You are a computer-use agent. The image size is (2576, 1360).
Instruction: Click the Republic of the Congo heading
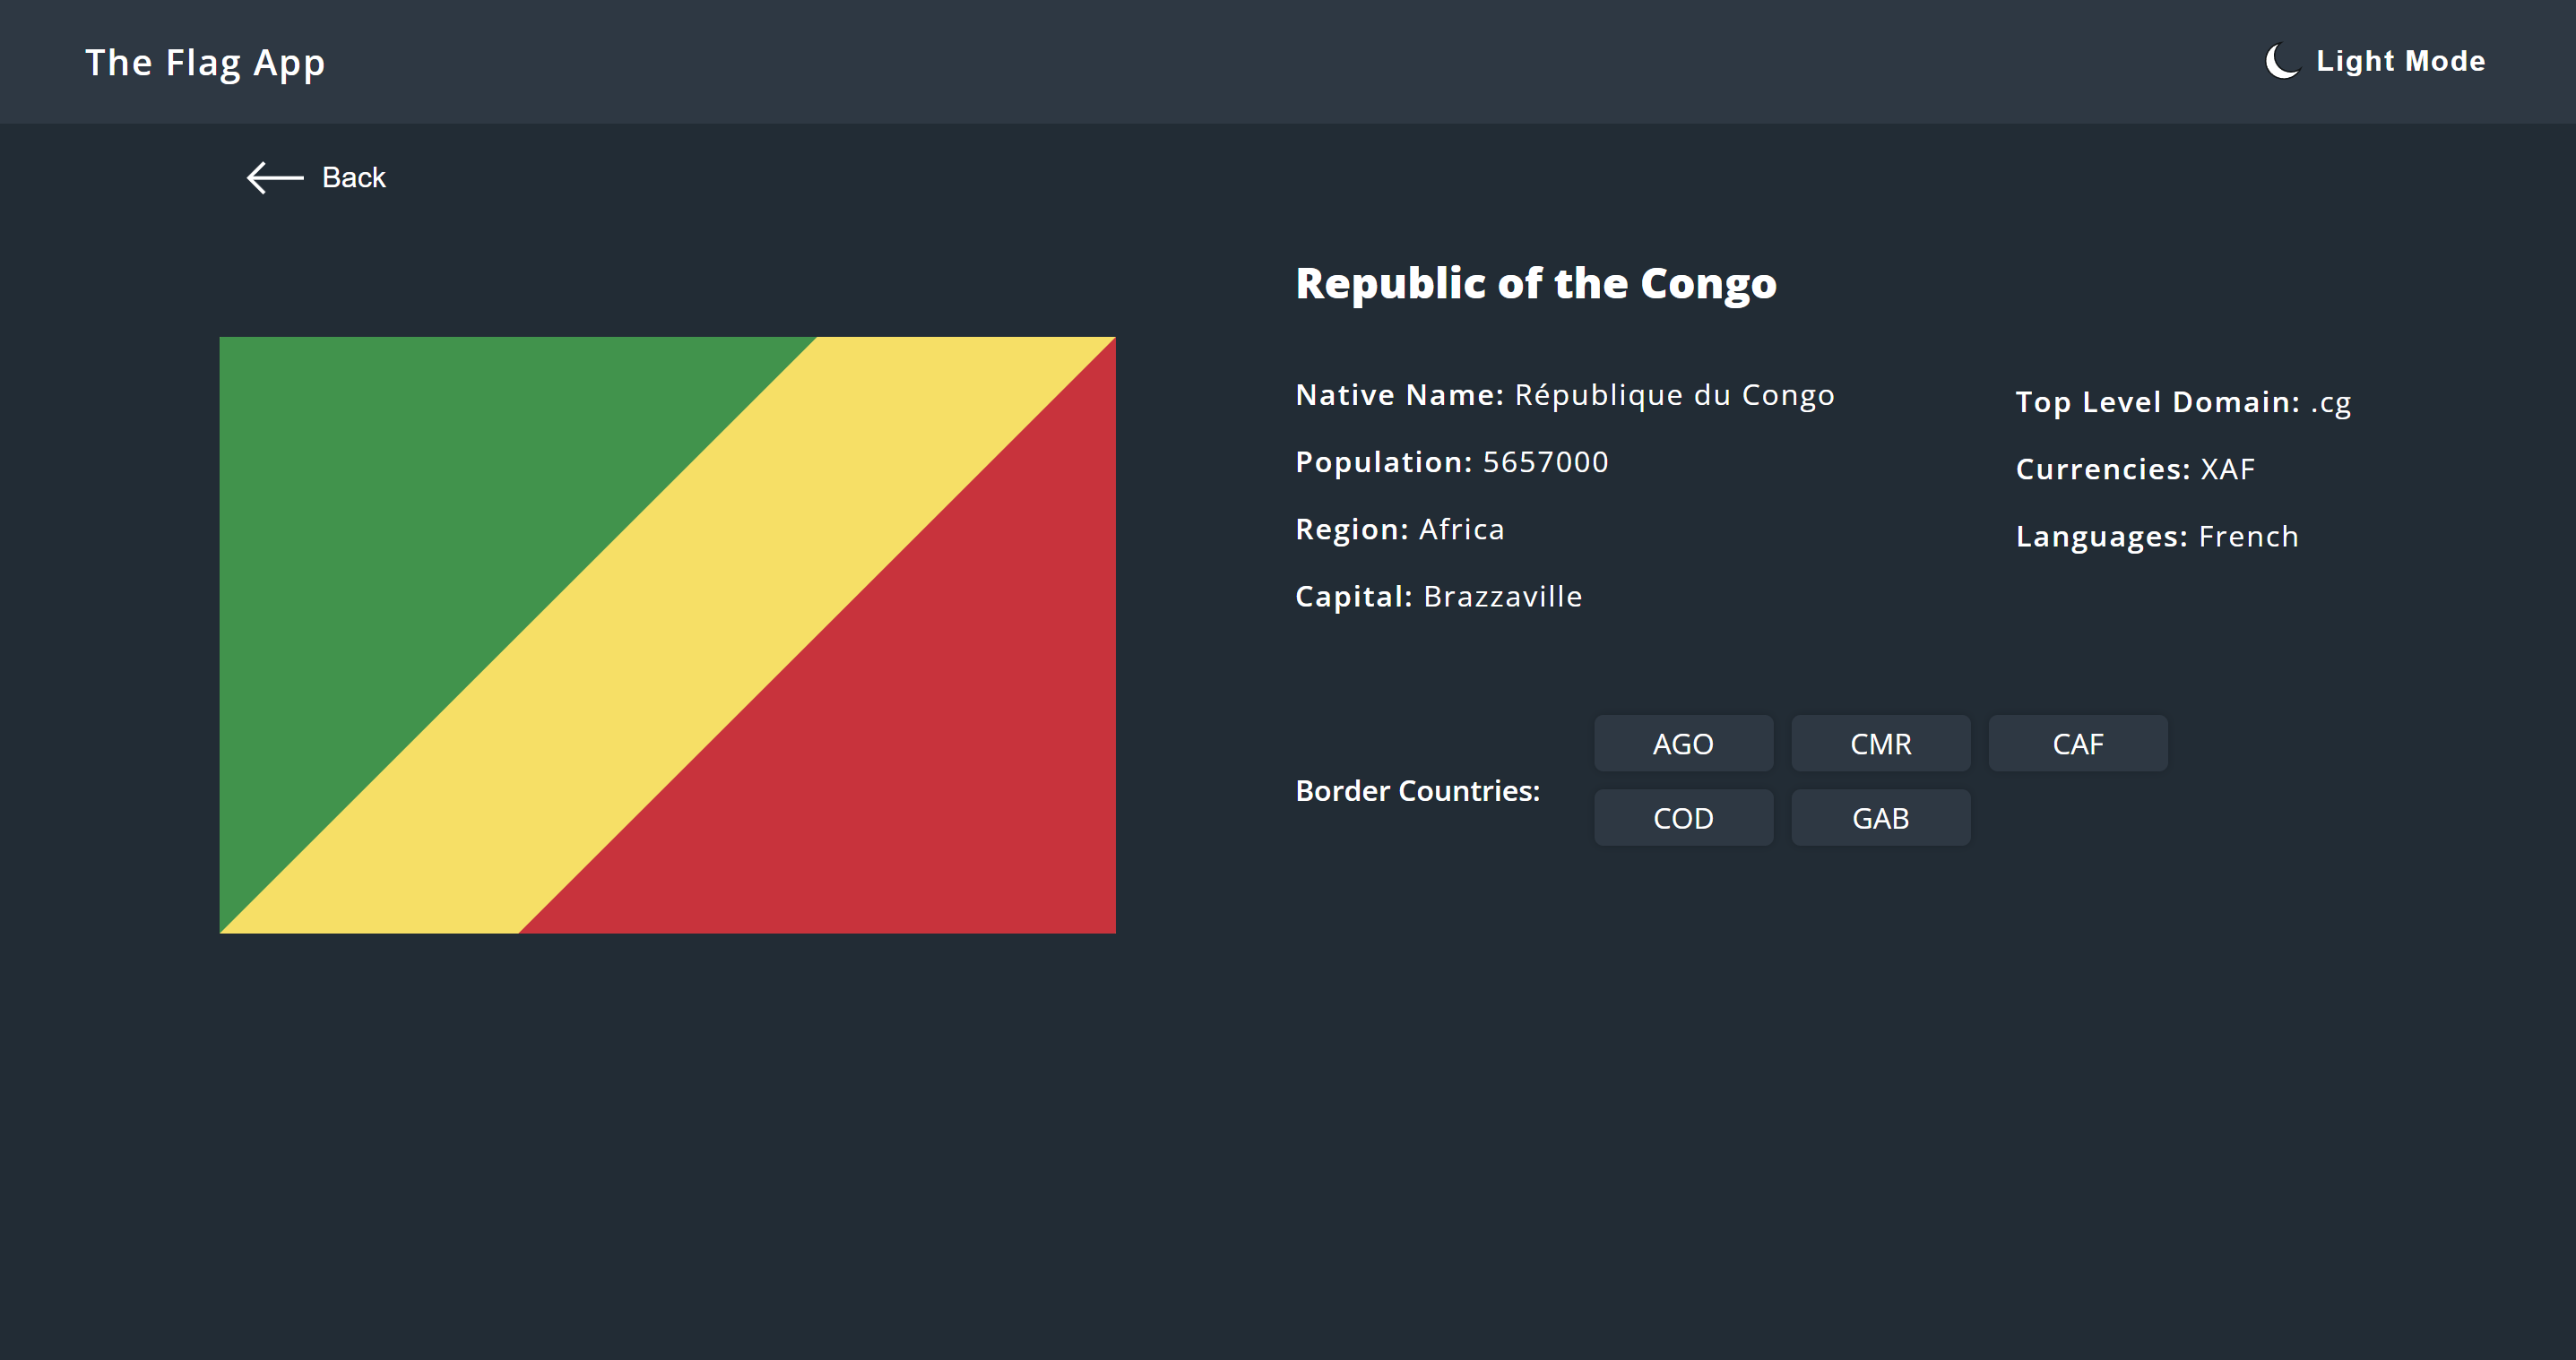tap(1535, 284)
